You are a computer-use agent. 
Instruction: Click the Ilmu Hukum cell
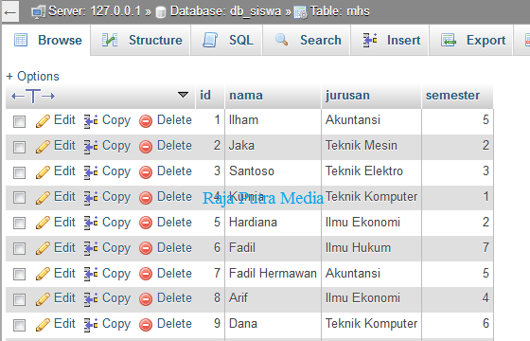[371, 248]
